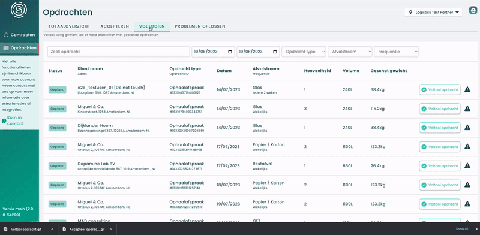Click Show all downloads
The image size is (480, 235).
click(x=461, y=229)
